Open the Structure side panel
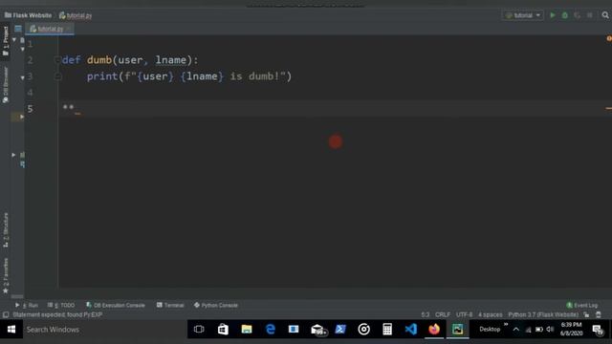612x344 pixels. pos(6,230)
